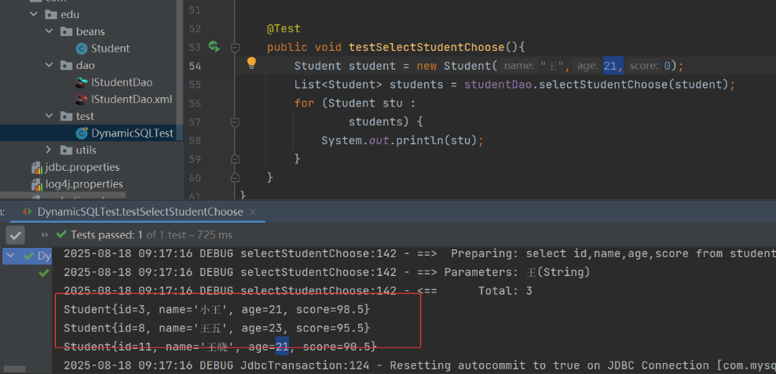Click the 'Parameters: 王(String)' log line

[x=327, y=272]
